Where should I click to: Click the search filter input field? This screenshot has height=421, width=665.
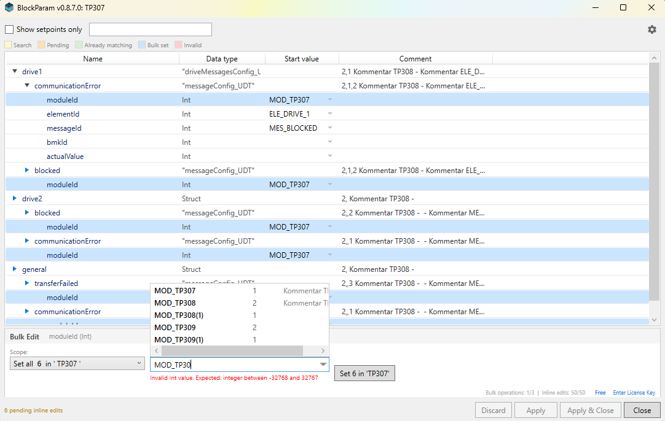coord(149,29)
